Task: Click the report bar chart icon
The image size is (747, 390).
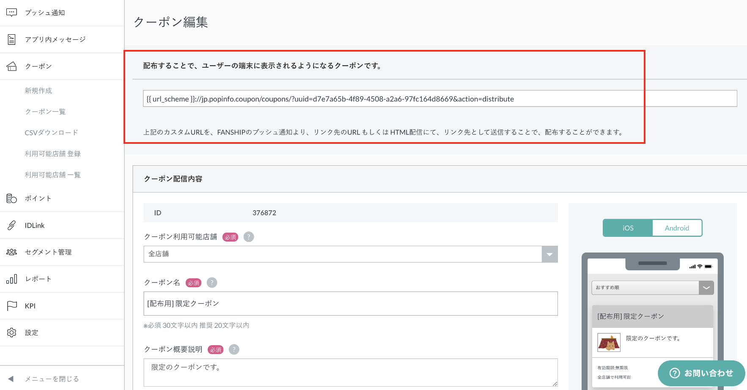Action: click(x=11, y=279)
